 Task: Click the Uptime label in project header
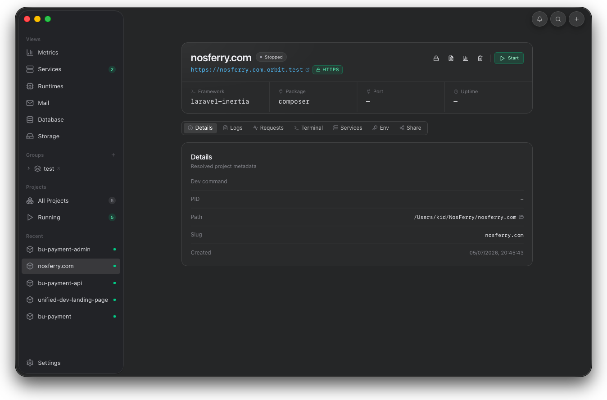click(469, 91)
